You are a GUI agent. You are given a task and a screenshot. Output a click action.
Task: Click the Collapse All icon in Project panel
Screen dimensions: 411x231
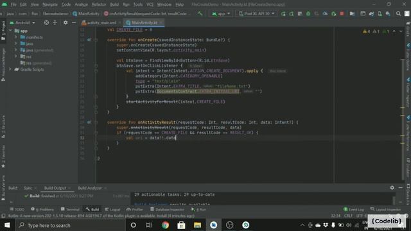(x=55, y=23)
